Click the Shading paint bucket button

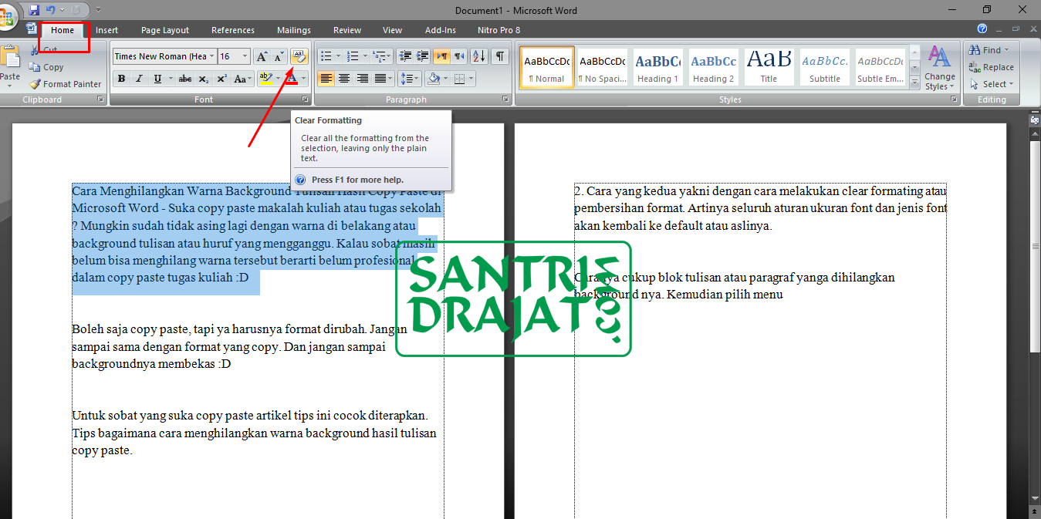click(434, 79)
